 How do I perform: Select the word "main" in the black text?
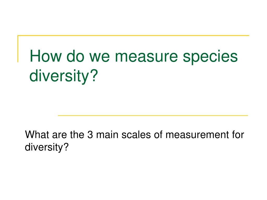[107, 135]
